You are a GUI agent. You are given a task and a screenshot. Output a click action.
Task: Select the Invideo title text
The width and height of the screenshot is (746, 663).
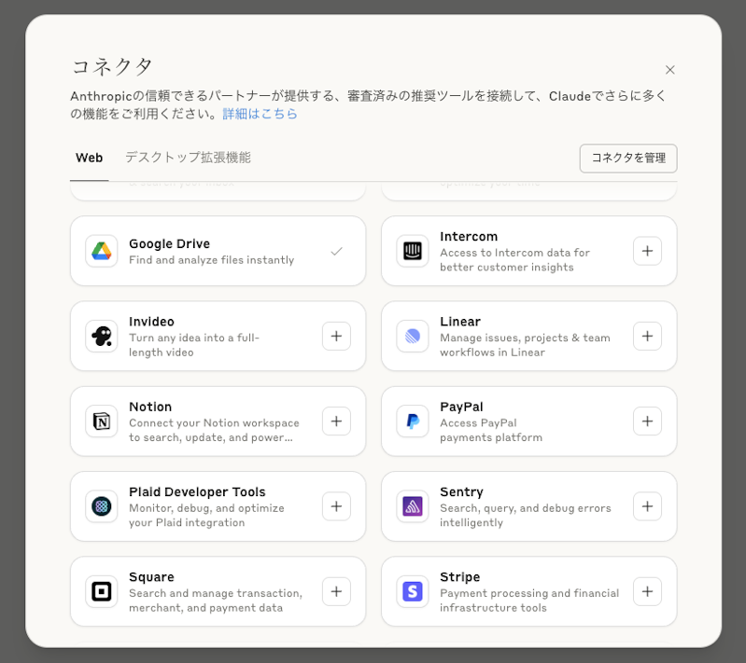click(x=151, y=322)
